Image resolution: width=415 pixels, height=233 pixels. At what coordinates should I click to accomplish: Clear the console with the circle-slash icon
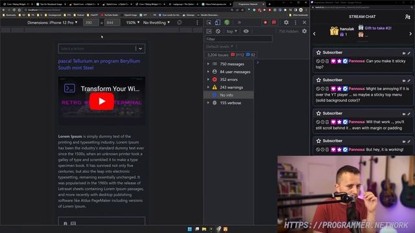tap(218, 32)
